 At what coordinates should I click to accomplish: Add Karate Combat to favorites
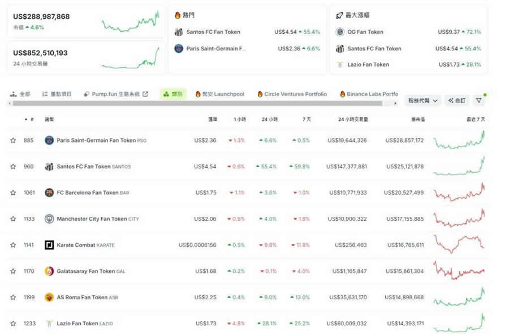click(13, 245)
